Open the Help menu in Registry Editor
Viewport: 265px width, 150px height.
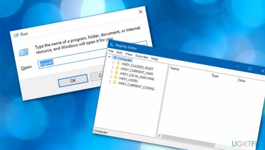coord(155,59)
